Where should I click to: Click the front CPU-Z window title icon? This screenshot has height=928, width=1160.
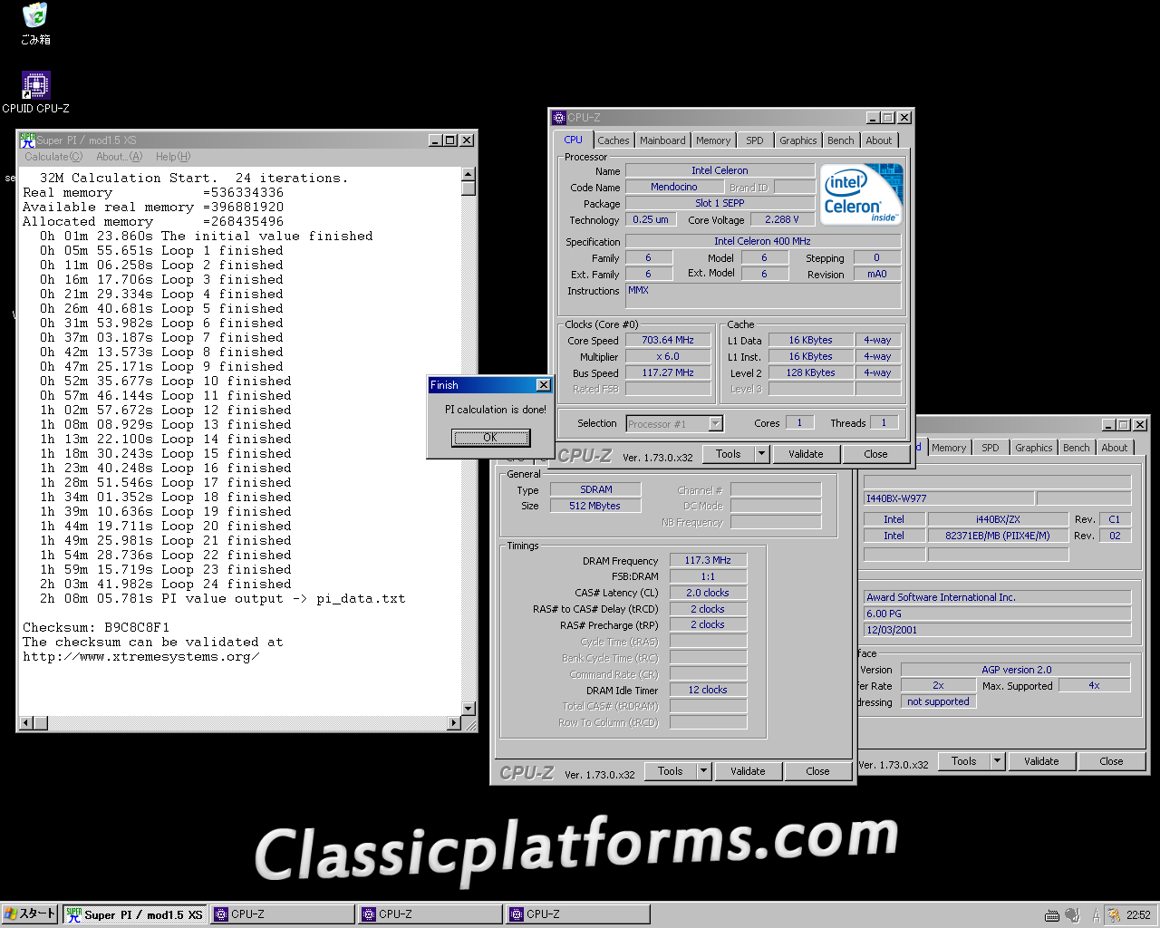coord(559,118)
